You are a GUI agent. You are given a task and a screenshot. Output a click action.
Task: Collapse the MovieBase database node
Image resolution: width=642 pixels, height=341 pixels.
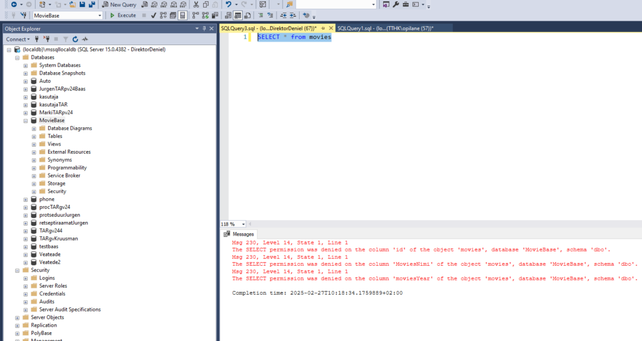[x=26, y=120]
